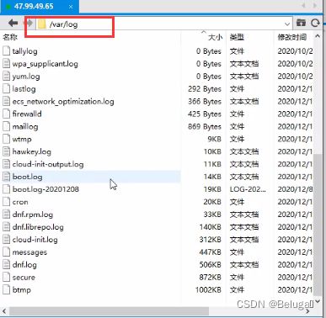Sort by the 类型 column header
326x318 pixels.
[x=237, y=37]
